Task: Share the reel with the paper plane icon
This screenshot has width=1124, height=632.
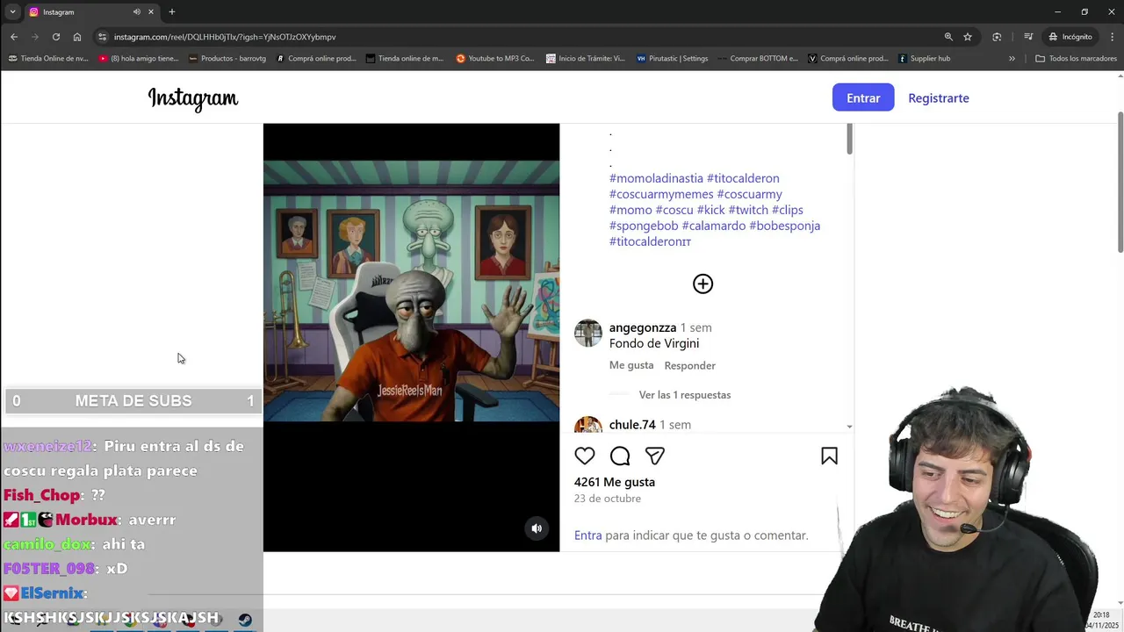Action: click(655, 456)
